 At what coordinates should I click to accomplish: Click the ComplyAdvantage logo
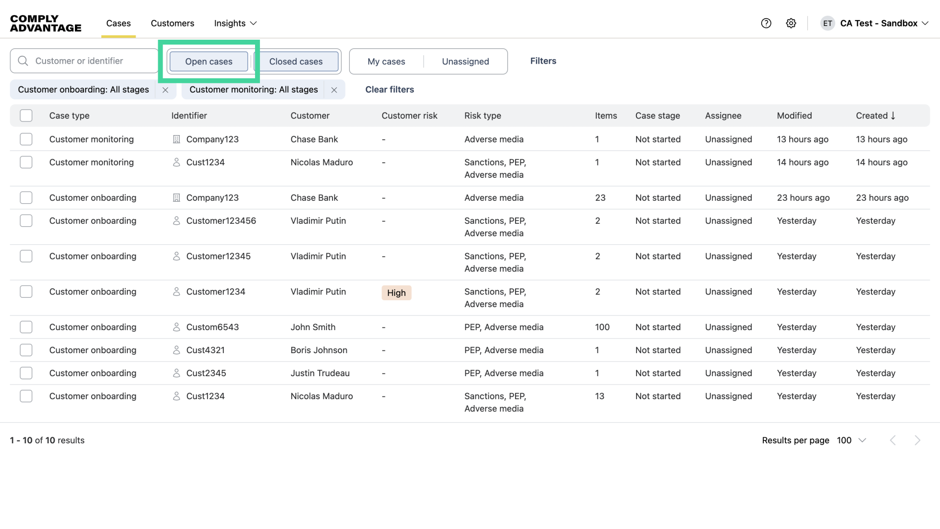click(x=46, y=23)
